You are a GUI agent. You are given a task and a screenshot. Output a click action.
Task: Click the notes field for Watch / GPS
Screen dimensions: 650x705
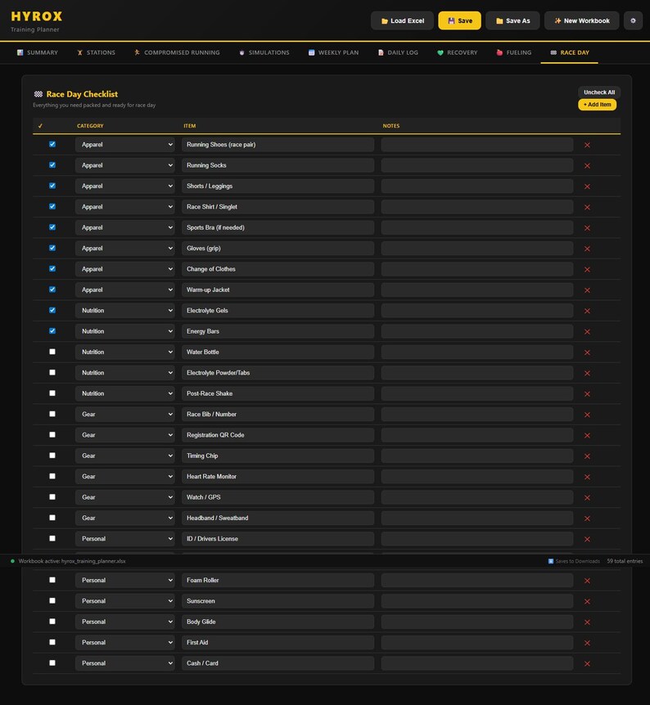point(477,497)
